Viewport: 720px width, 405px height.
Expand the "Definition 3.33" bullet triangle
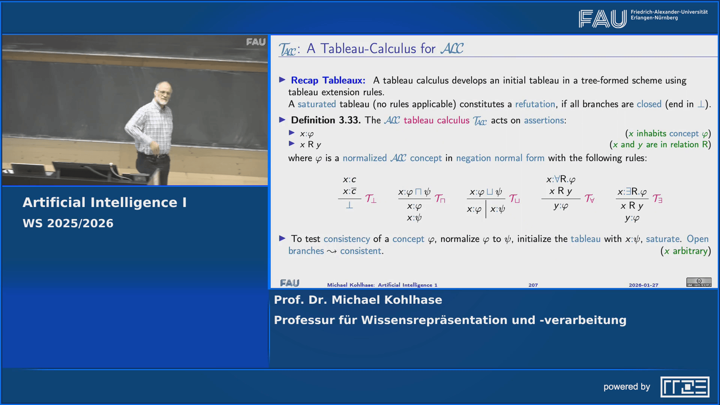click(x=283, y=120)
